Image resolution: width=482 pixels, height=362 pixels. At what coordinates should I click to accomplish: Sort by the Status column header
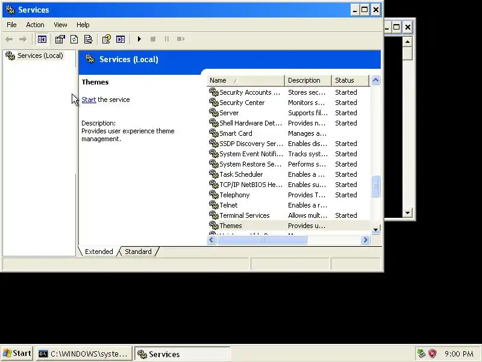350,80
